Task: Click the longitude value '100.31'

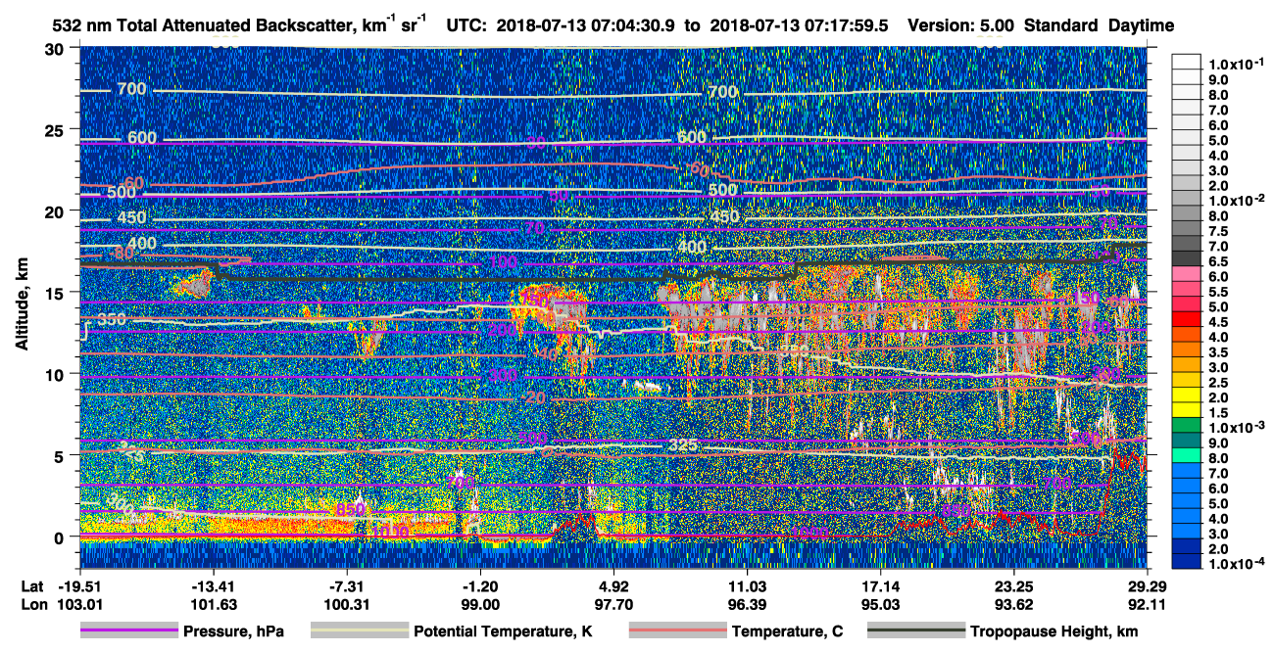Action: [346, 605]
